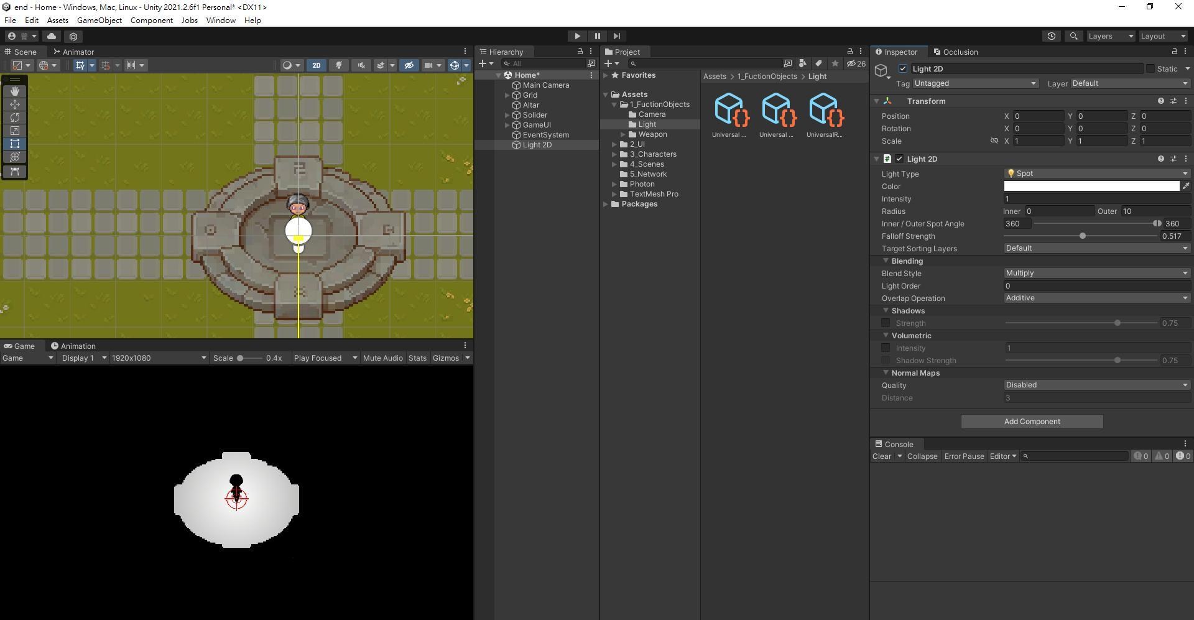The height and width of the screenshot is (620, 1194).
Task: Open the global search magnifier
Action: [x=1073, y=36]
